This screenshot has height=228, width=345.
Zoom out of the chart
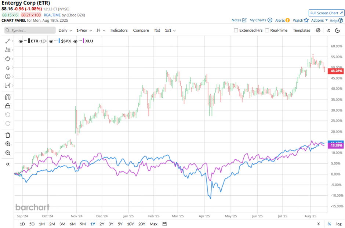[8, 153]
